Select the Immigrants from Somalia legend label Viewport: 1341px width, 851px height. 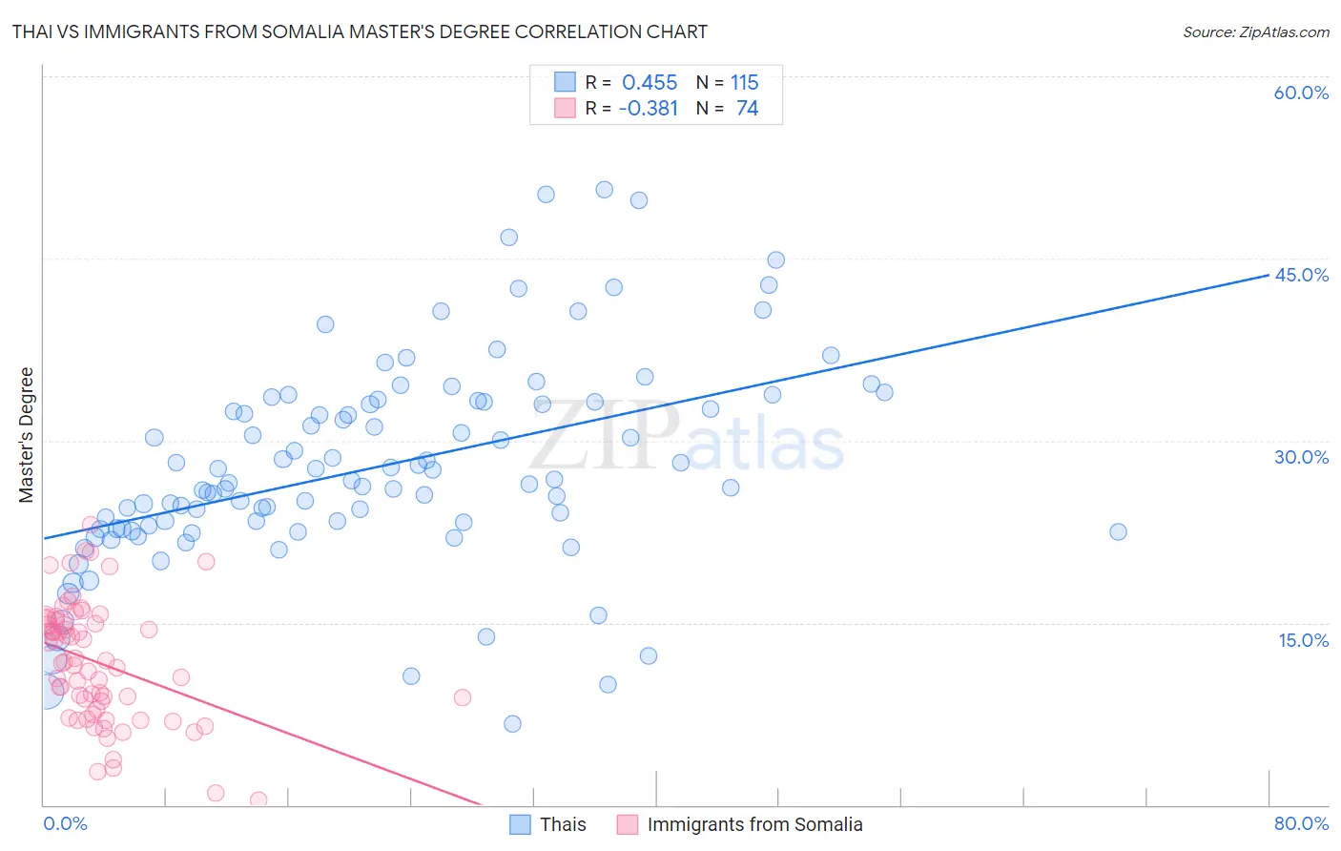[754, 824]
